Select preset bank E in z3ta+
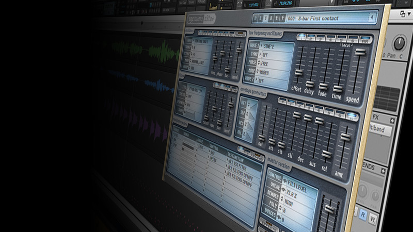The height and width of the screenshot is (232, 413). (x=277, y=19)
